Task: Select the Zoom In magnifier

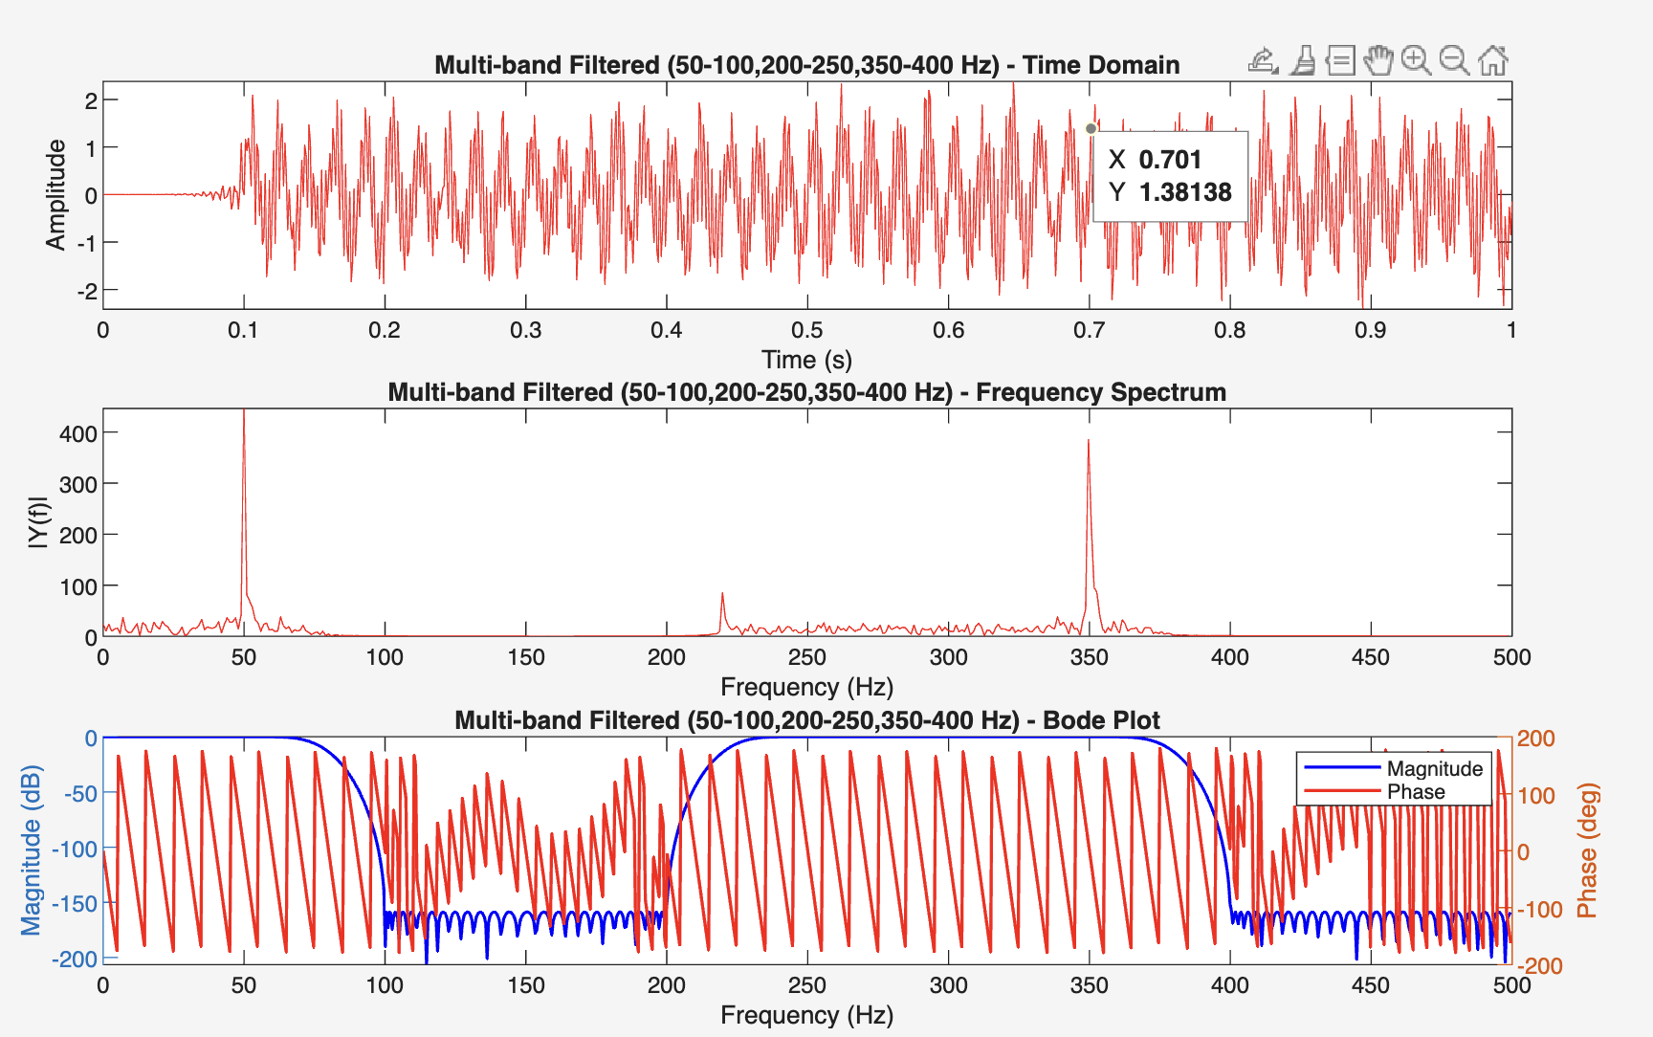Action: coord(1416,61)
